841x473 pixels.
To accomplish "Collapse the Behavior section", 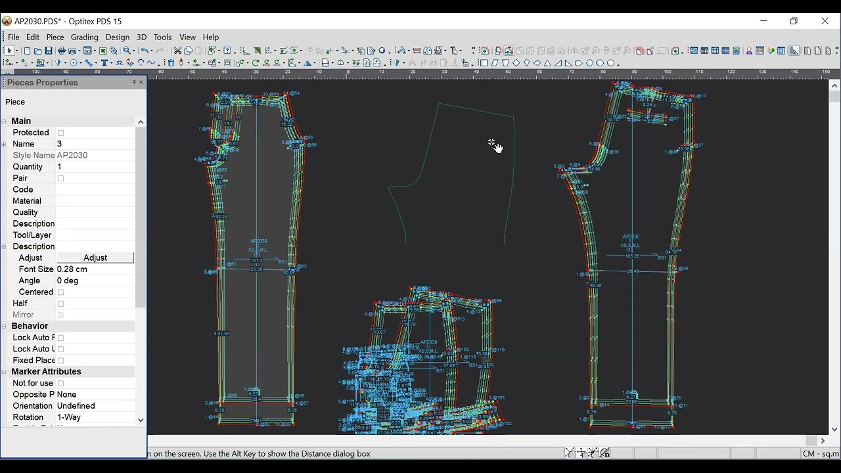I will pos(4,327).
